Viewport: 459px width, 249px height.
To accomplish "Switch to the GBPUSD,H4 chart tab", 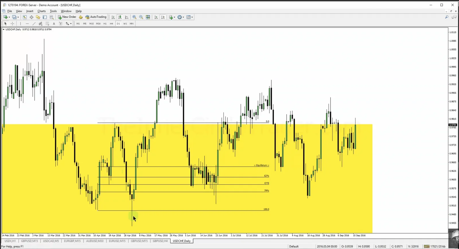I will pyautogui.click(x=160, y=241).
